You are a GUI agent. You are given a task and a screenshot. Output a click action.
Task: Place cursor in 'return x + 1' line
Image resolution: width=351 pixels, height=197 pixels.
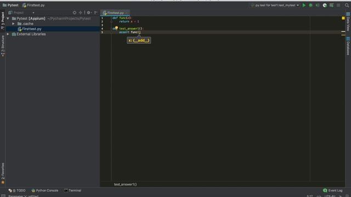129,22
